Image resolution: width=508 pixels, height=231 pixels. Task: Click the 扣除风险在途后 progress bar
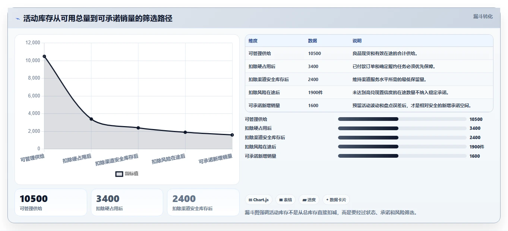402,147
